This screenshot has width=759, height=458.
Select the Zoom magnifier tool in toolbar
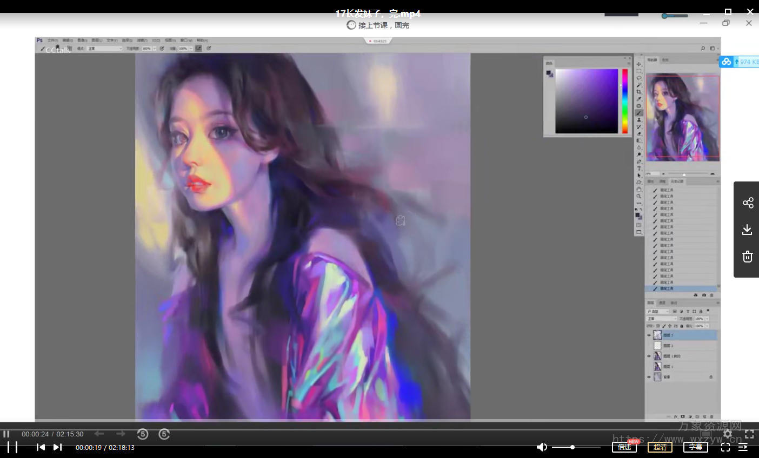[x=639, y=197]
